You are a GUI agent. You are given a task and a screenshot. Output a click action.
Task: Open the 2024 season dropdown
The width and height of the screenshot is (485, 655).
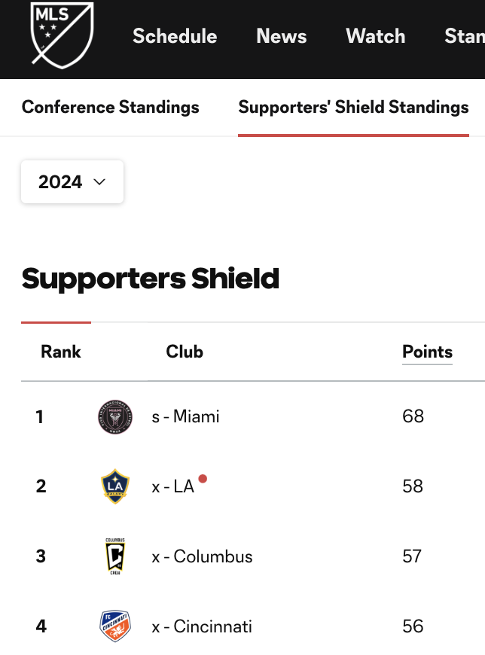[x=72, y=182]
